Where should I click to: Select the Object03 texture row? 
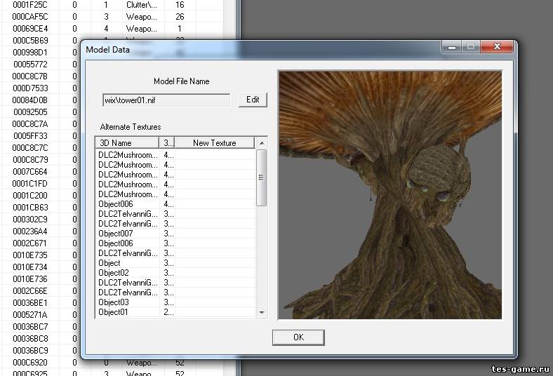(175, 302)
